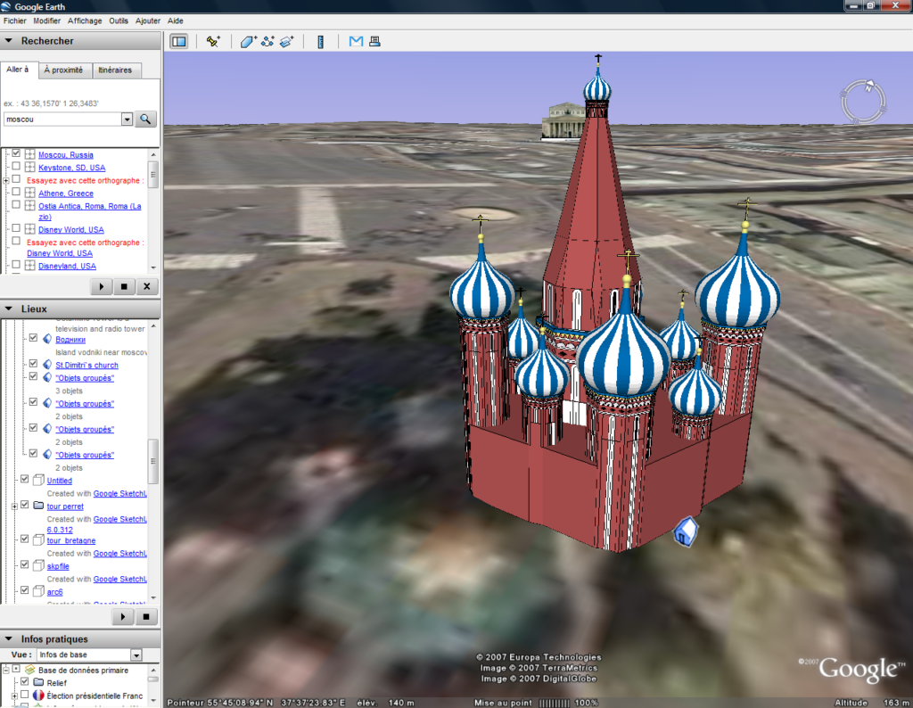Screen dimensions: 913x708
Task: Click the Mise au point streaming progress bar
Action: (554, 703)
